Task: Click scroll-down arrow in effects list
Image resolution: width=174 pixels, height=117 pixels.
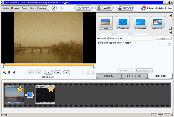Action: pyautogui.click(x=170, y=32)
